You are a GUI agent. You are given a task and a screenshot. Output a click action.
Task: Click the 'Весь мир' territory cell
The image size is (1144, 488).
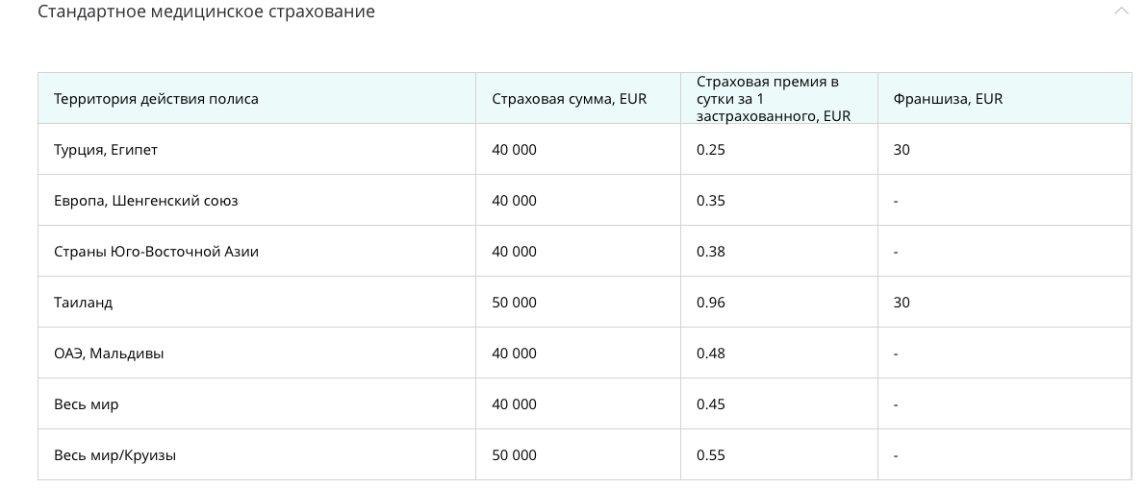point(87,404)
